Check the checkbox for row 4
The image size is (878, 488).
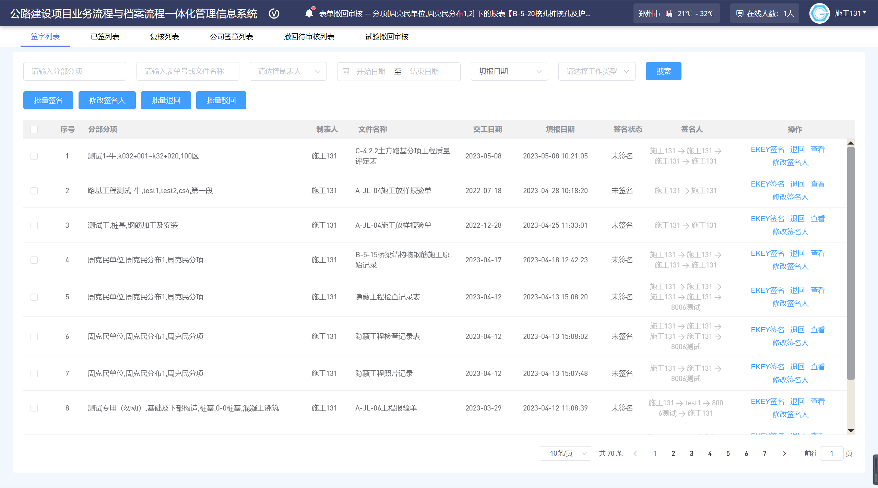[34, 260]
